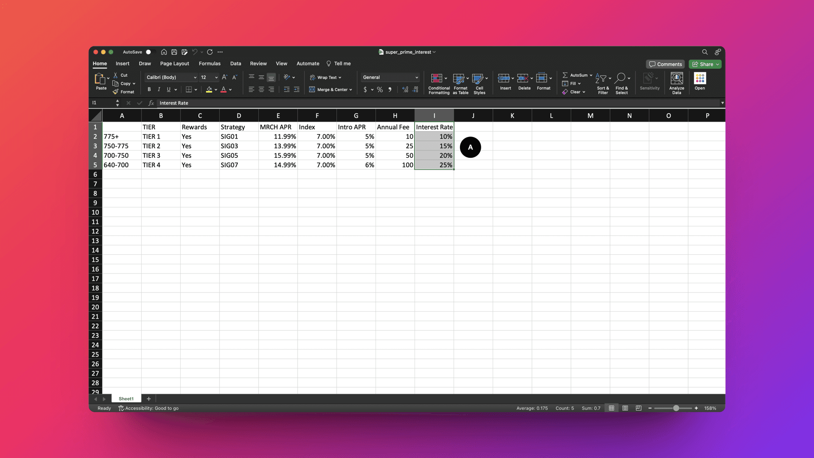This screenshot has height=458, width=814.
Task: Select column E header
Action: (x=278, y=116)
